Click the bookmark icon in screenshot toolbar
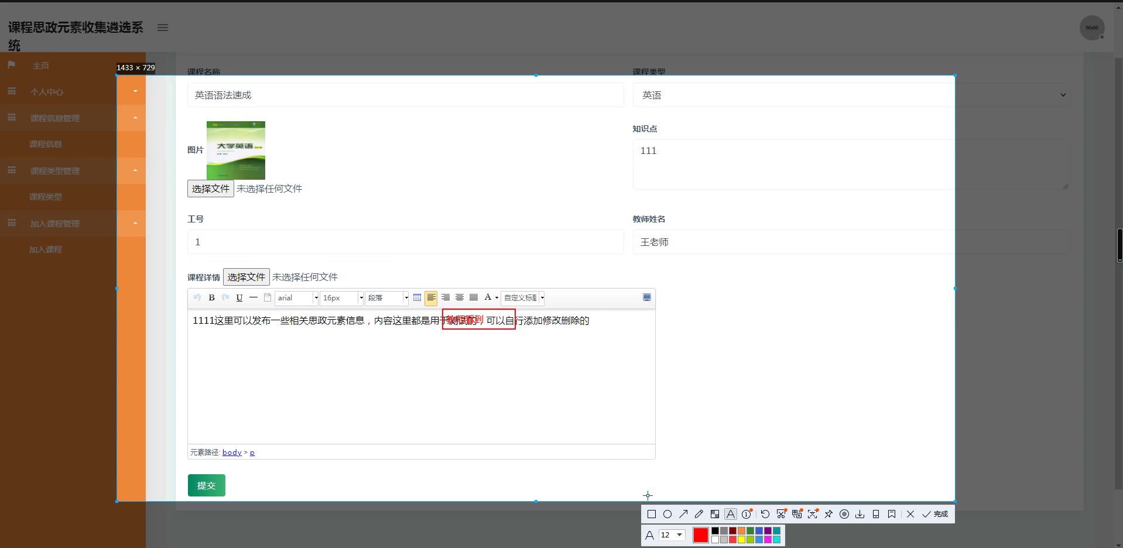The image size is (1123, 548). 892,514
